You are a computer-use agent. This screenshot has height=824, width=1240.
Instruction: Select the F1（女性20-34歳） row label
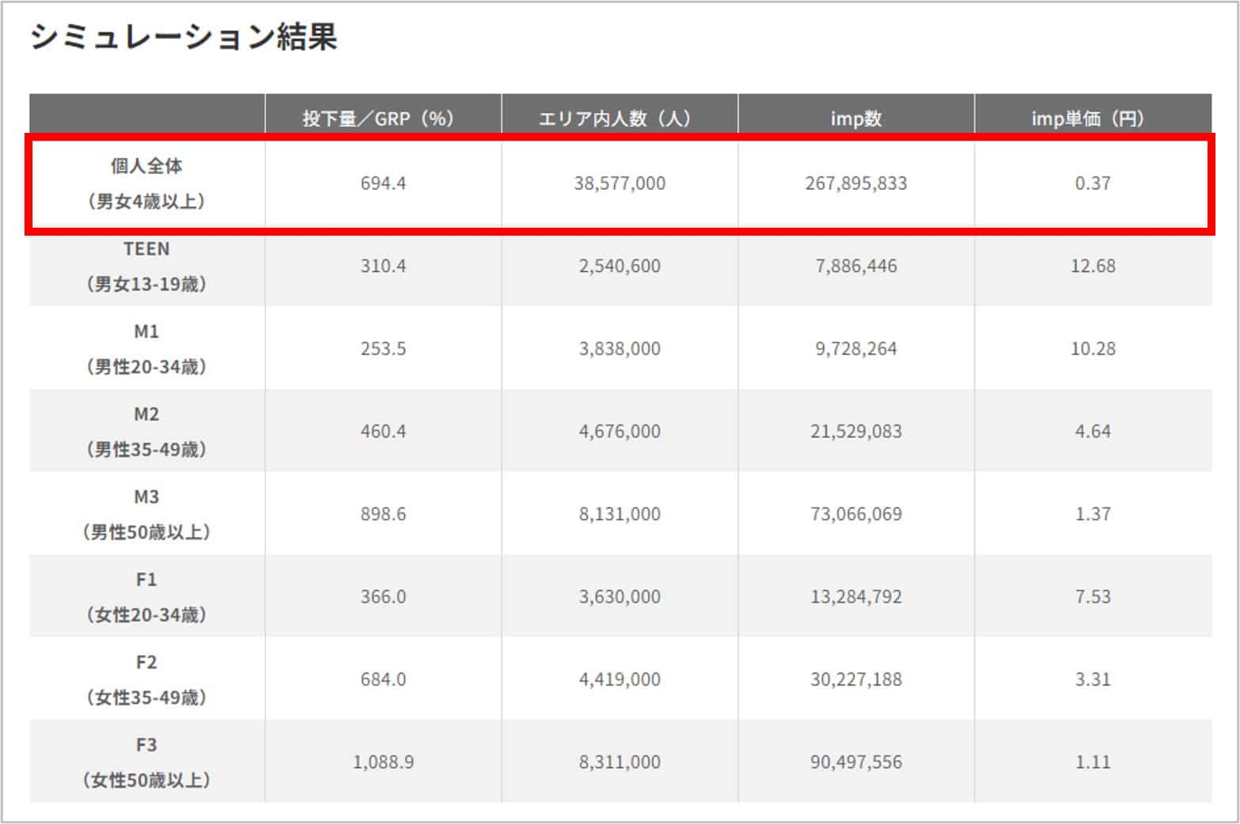tap(146, 597)
